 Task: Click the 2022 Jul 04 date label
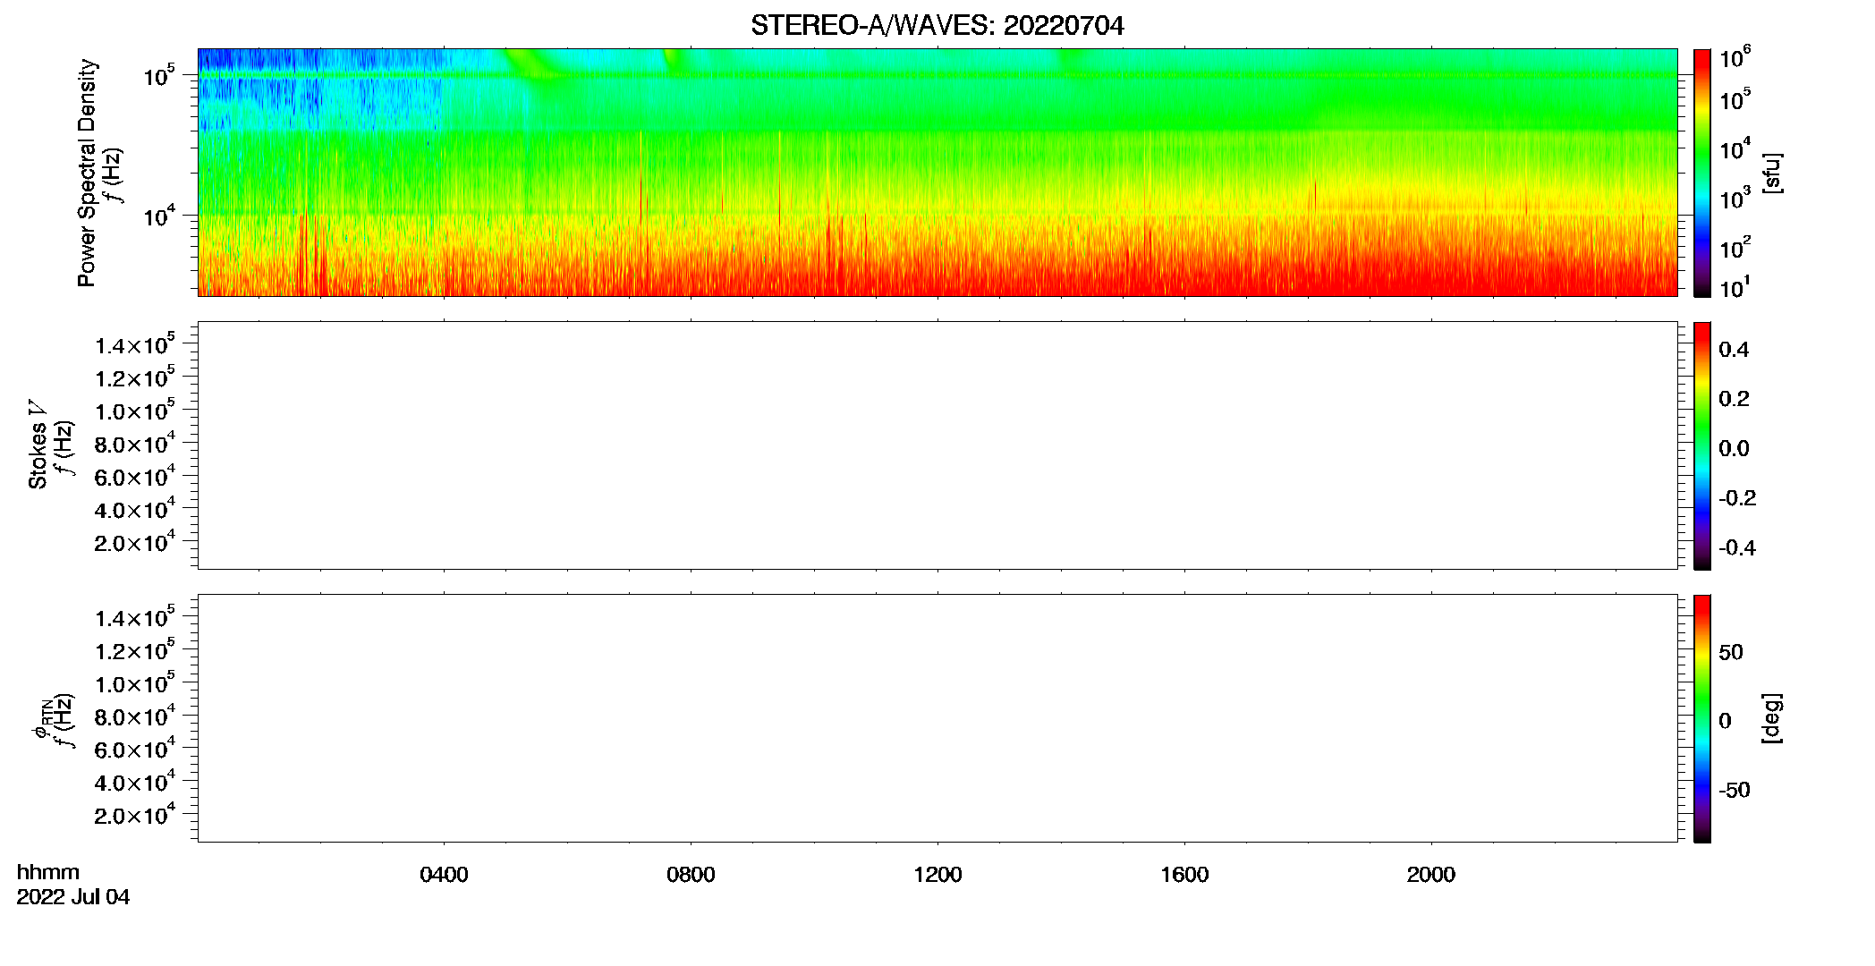pyautogui.click(x=73, y=897)
